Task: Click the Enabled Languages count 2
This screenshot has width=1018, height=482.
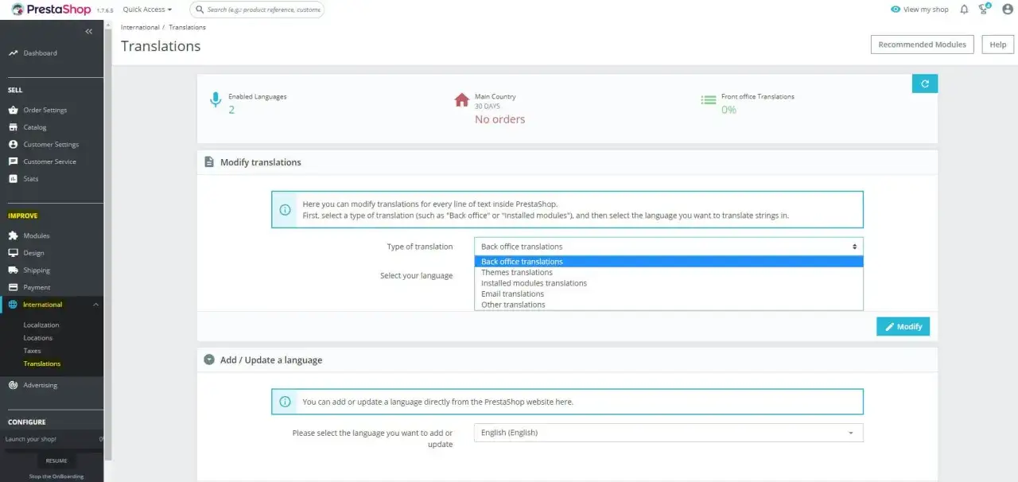Action: (231, 110)
